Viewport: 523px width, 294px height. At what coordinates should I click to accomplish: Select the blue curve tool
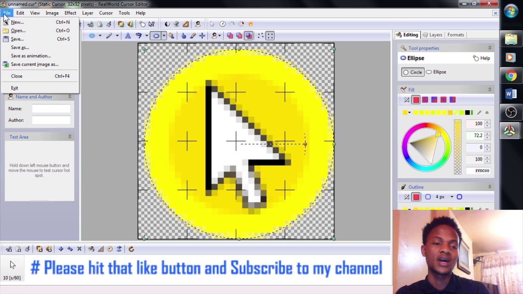(139, 36)
